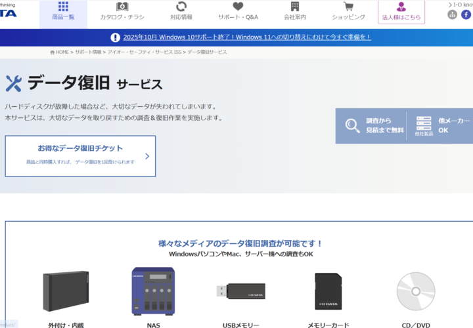Click the 外付け・内蔵 label
Viewport: 473px width, 328px height.
pos(66,325)
